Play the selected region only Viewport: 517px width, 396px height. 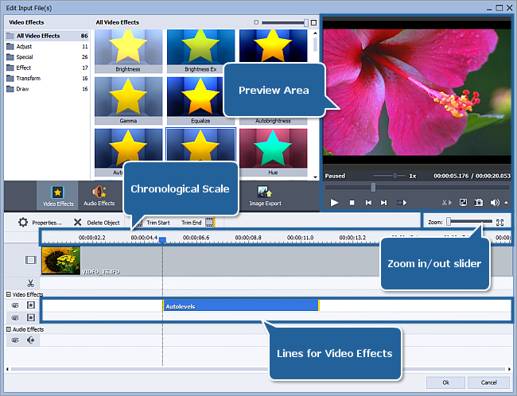401,203
